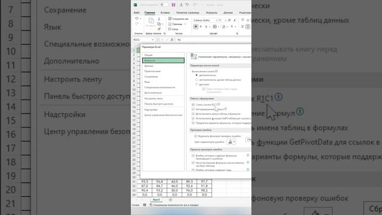Click the formula bar input field
This screenshot has width=382, height=215.
[x=214, y=39]
